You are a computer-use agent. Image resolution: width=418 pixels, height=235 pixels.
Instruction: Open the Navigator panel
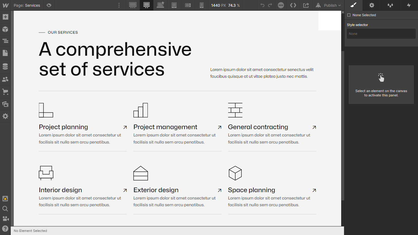coord(5,41)
